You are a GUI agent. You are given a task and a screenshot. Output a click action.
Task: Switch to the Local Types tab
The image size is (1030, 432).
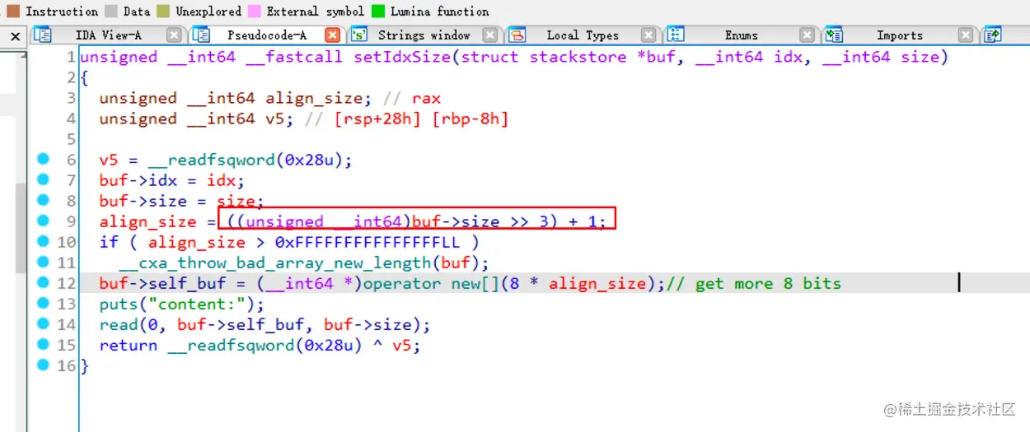(583, 35)
